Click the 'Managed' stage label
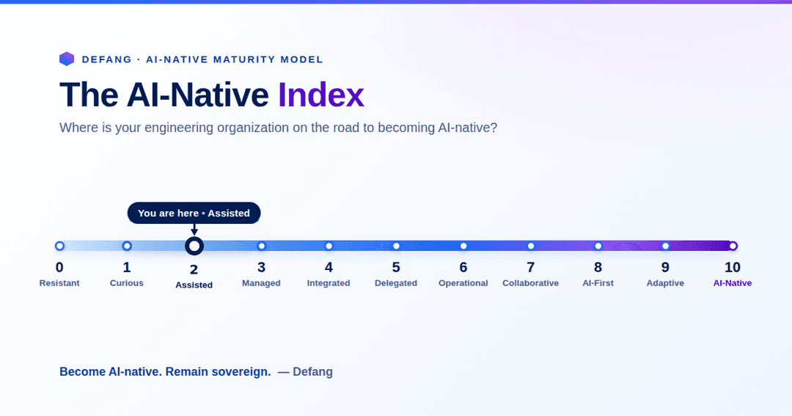 [261, 283]
